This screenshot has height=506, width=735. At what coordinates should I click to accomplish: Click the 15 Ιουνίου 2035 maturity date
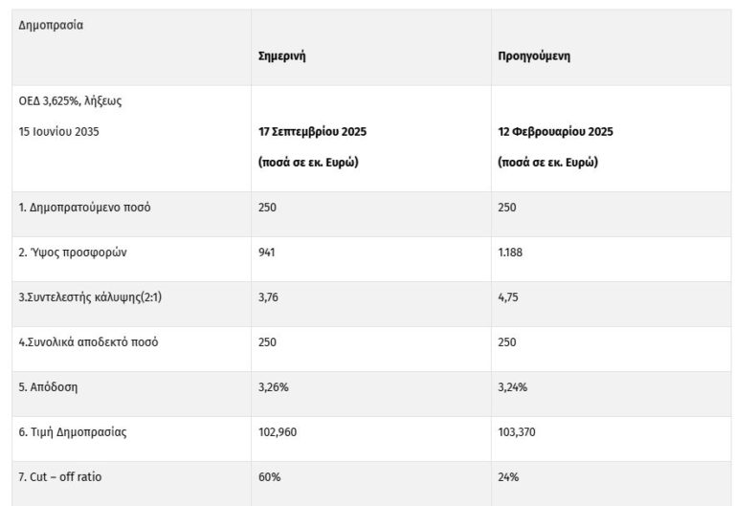tap(58, 132)
